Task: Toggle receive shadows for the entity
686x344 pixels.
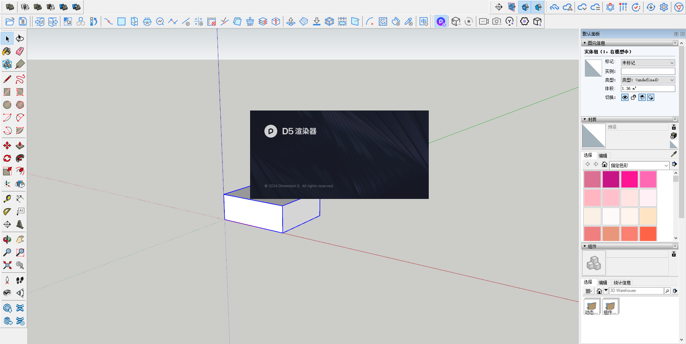Action: [642, 97]
